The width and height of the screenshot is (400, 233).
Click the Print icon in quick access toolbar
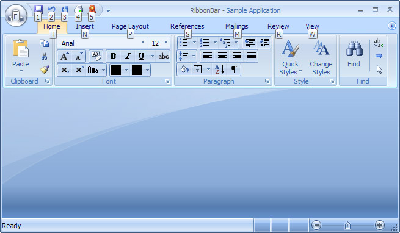click(x=78, y=10)
